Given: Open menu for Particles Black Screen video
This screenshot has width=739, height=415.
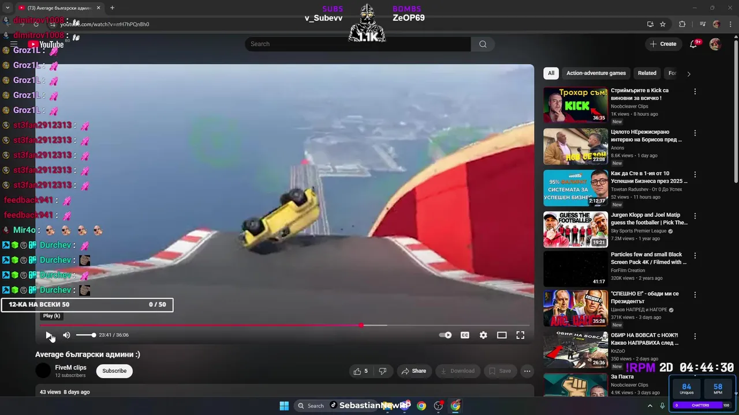Looking at the screenshot, I should tap(695, 255).
